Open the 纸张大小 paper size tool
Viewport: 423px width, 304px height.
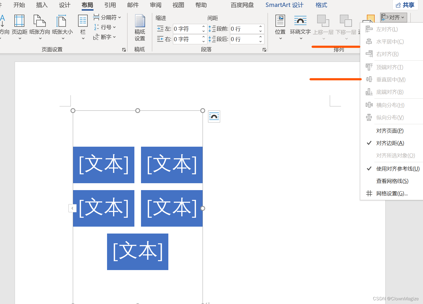click(62, 27)
